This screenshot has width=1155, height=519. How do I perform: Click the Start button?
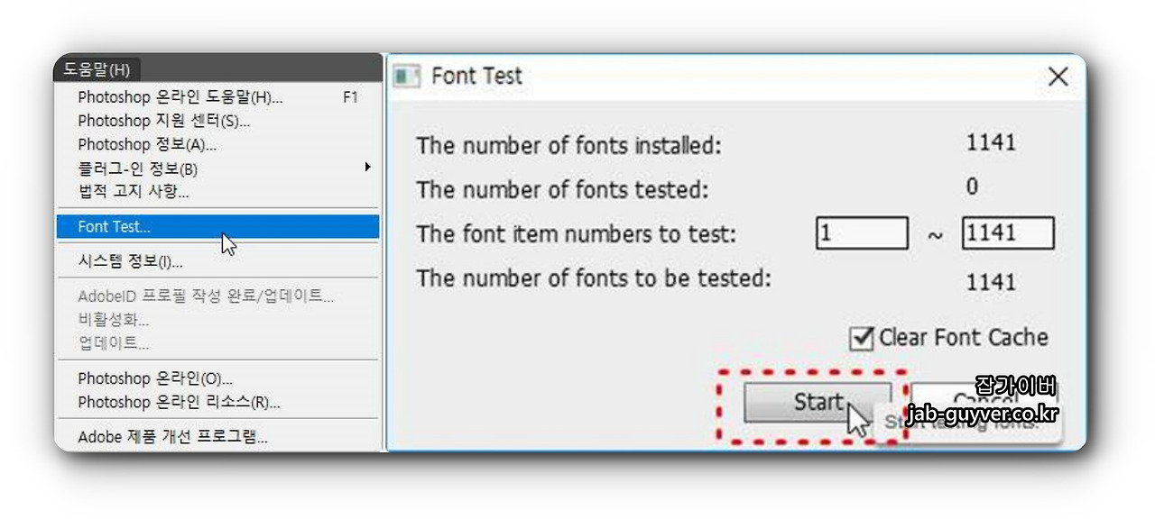(818, 402)
